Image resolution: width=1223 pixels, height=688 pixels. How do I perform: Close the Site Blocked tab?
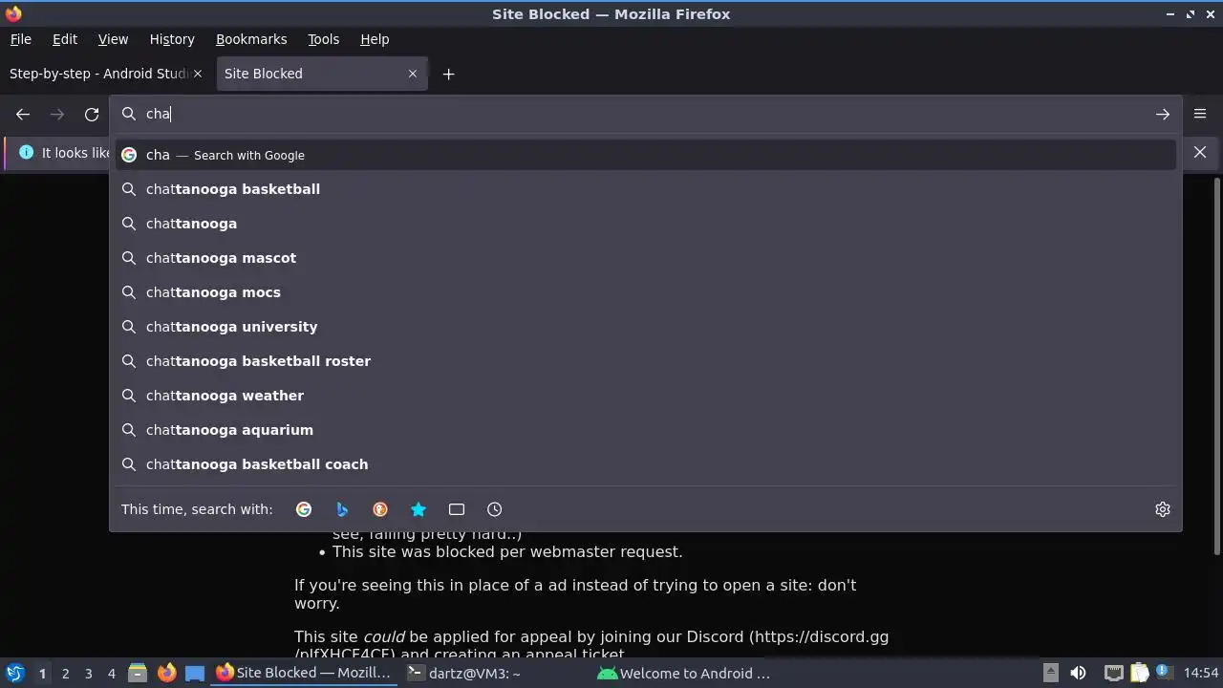[413, 74]
